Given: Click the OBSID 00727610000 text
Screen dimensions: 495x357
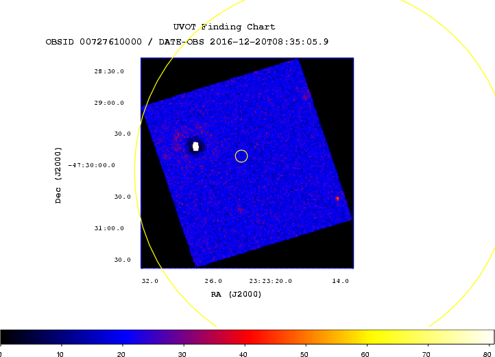Looking at the screenshot, I should click(94, 42).
